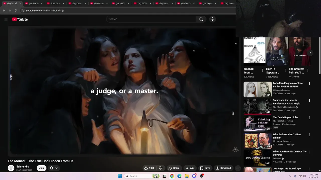Screen dimensions: 321x180
Task: Open Atlantean Gardens channel link
Action: point(281,90)
